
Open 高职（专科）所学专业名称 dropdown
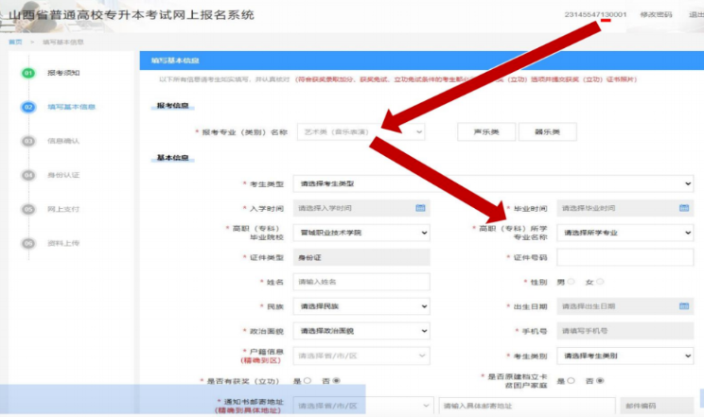pos(625,233)
